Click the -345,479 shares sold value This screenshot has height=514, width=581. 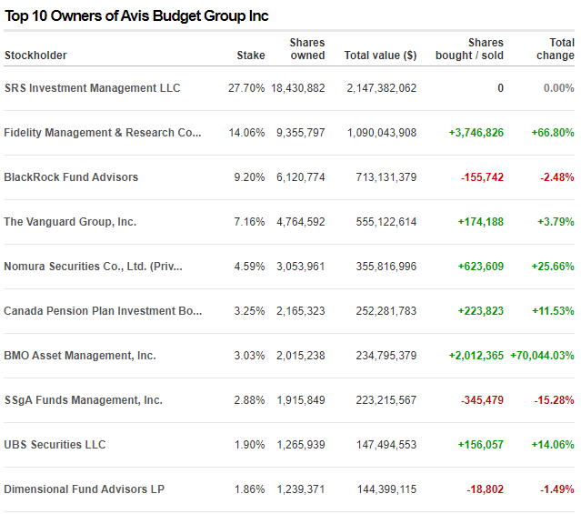(482, 400)
